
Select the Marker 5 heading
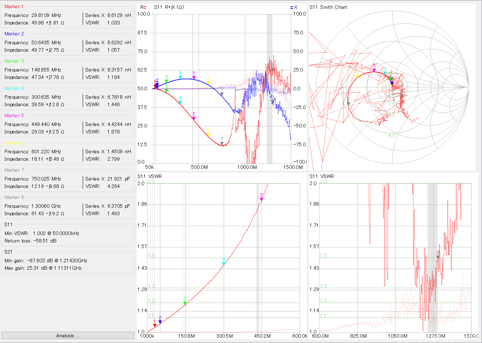click(x=14, y=115)
